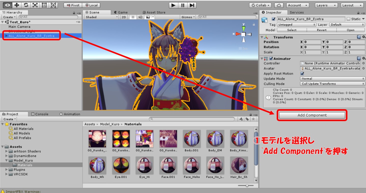Screen dimensions: 366x193
Task: Select the Move tool in the toolbar
Action: [17, 5]
